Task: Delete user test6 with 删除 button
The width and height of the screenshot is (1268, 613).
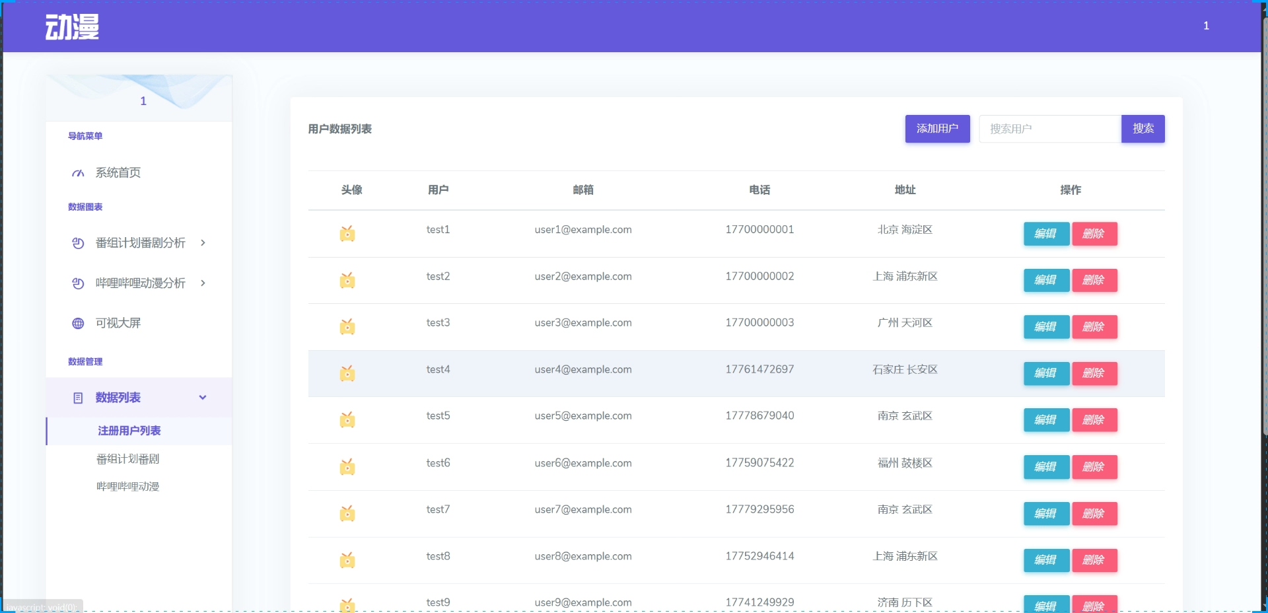Action: coord(1094,467)
